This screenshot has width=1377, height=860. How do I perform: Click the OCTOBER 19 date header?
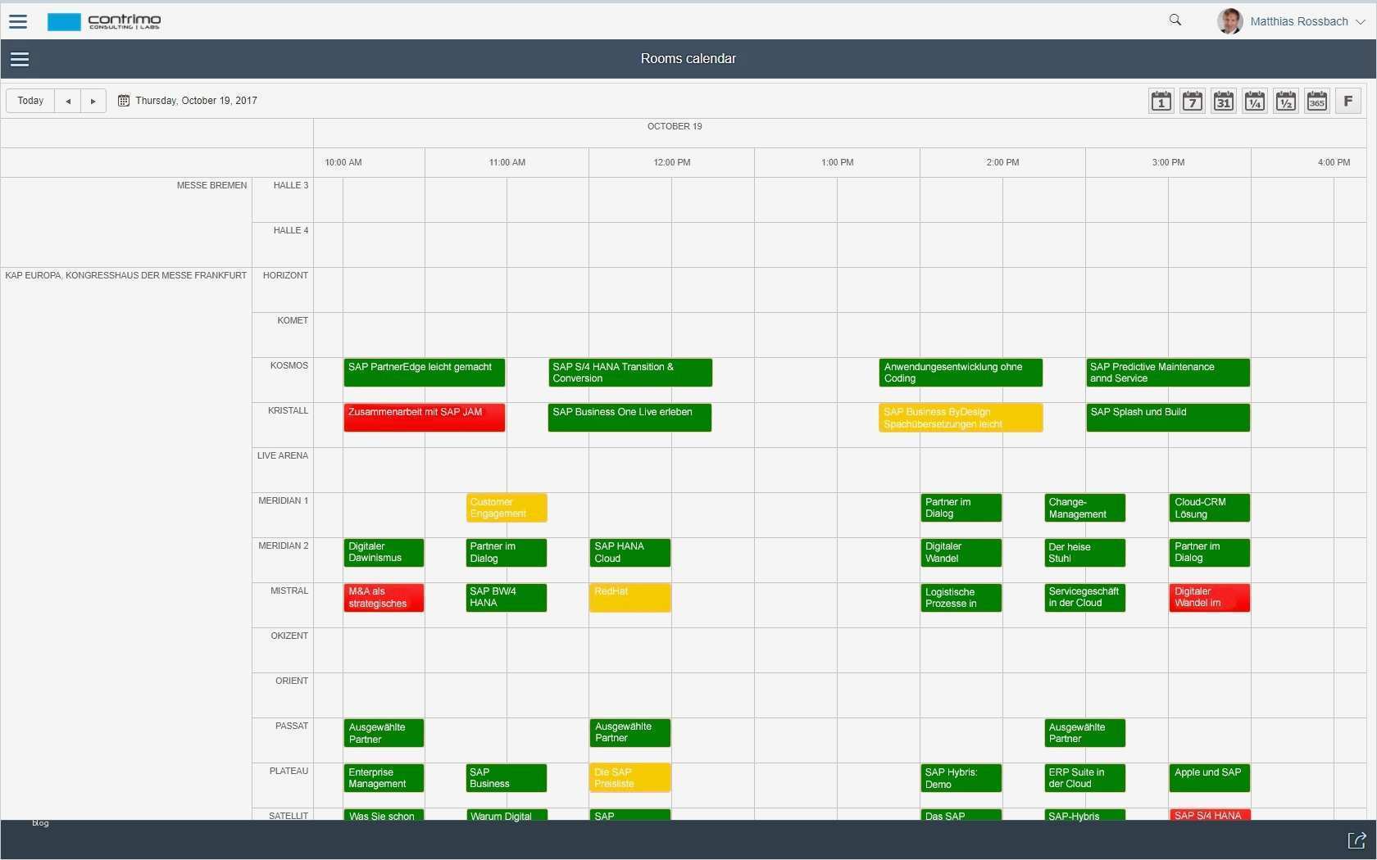point(675,126)
